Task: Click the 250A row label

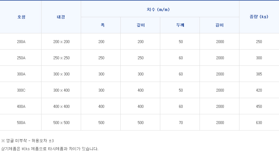Action: [x=21, y=58]
